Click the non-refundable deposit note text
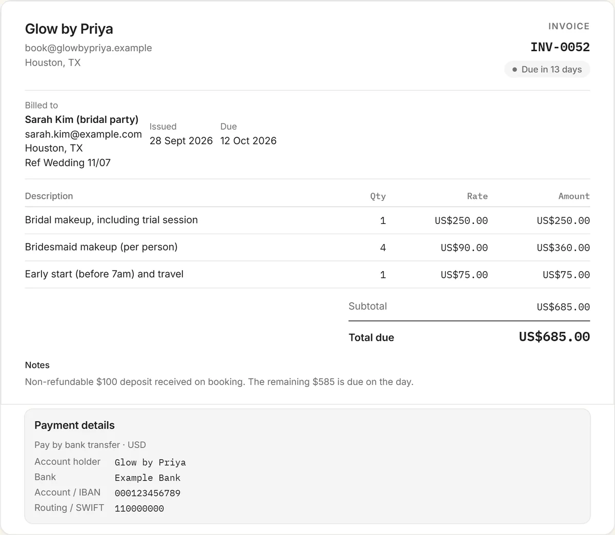 click(x=219, y=382)
